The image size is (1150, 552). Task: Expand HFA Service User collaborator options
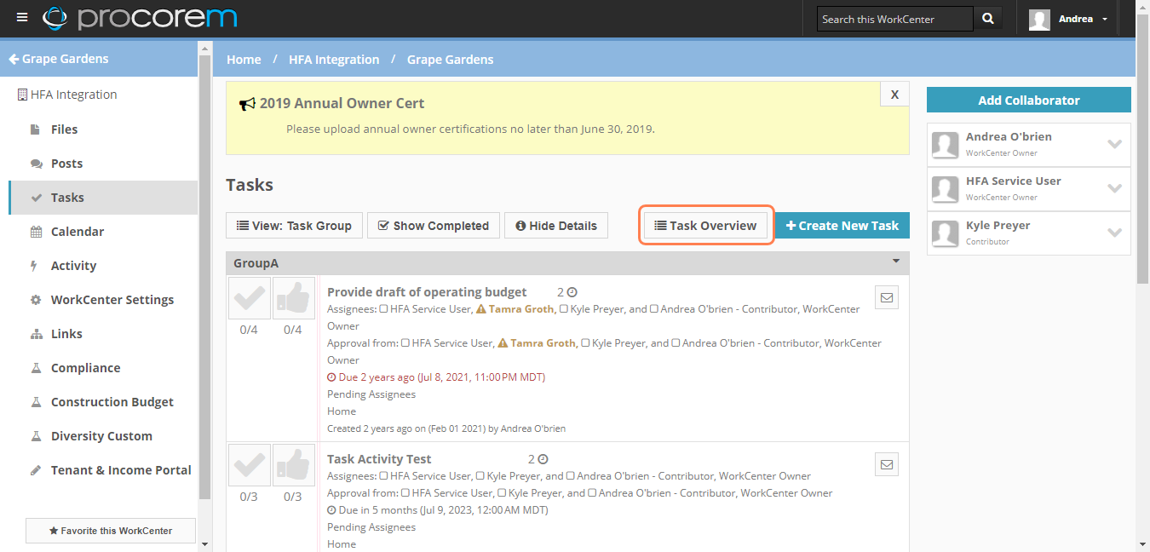(x=1114, y=188)
